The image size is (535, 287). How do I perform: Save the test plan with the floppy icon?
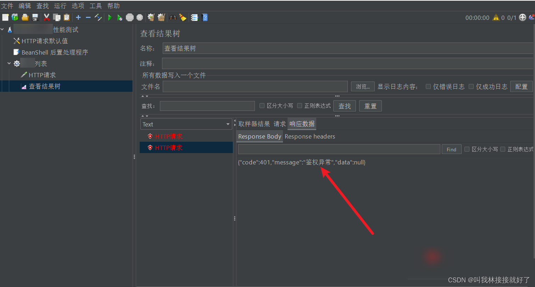pos(35,17)
